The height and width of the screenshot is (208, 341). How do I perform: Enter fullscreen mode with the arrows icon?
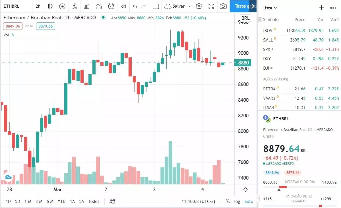pos(211,6)
